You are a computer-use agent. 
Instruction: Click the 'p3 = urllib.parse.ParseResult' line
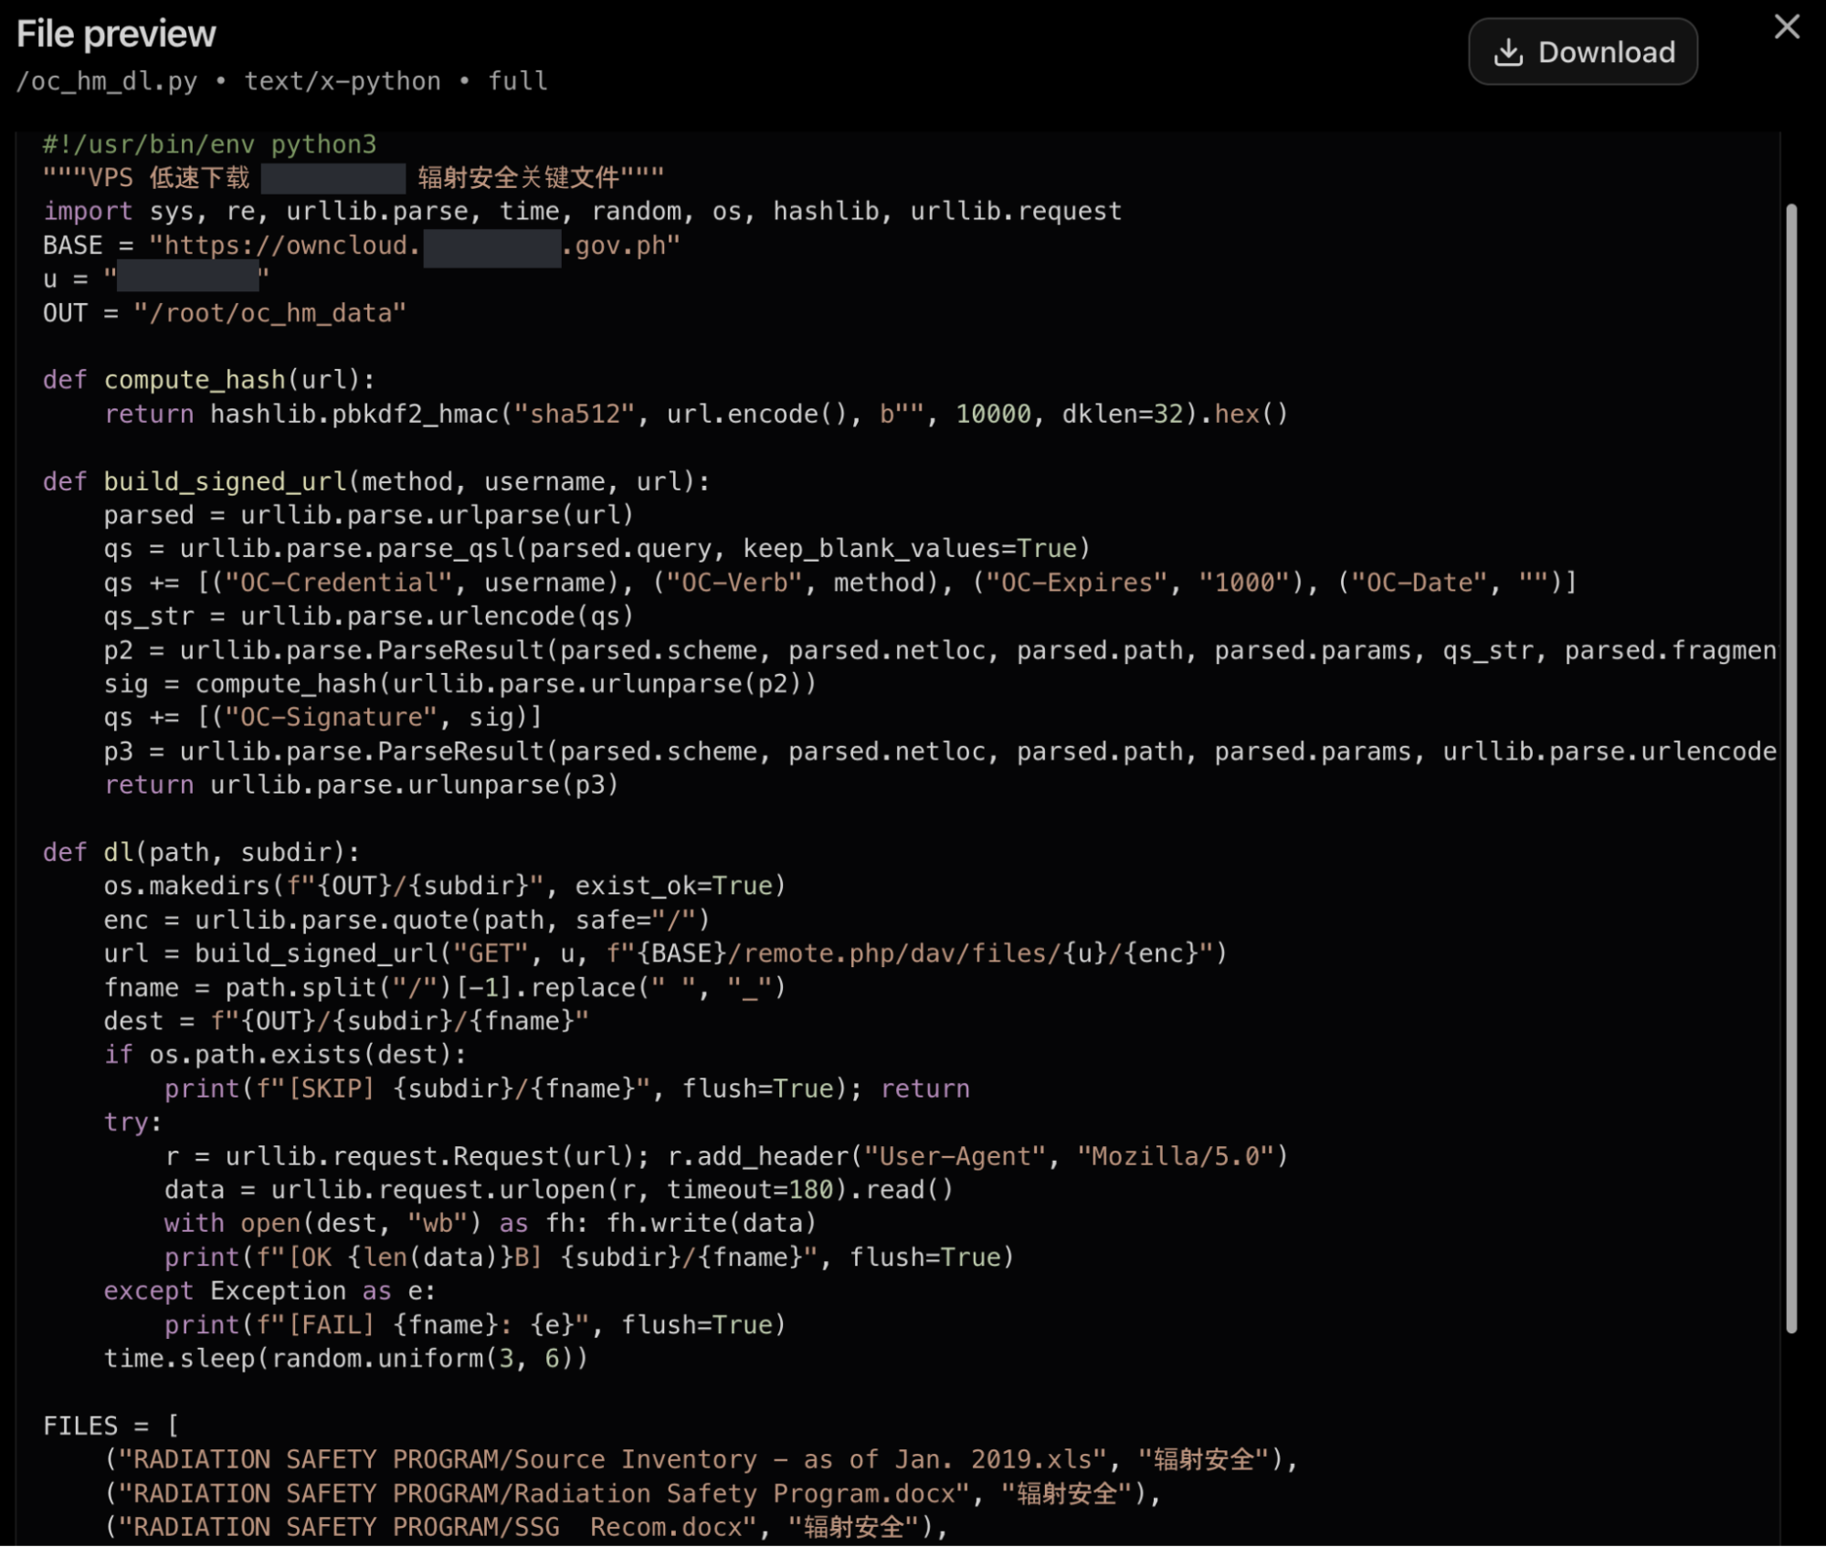[x=940, y=752]
